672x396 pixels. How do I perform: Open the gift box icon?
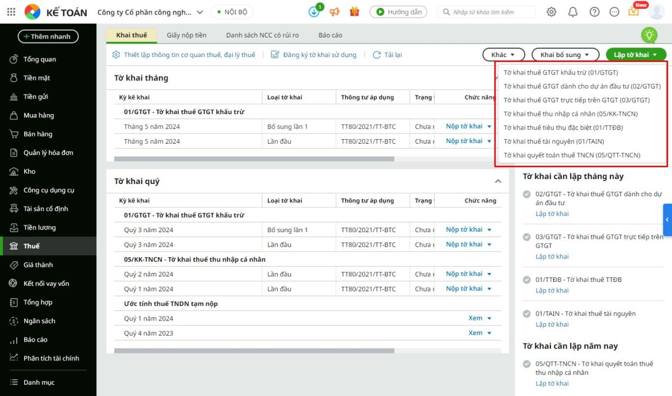point(354,12)
